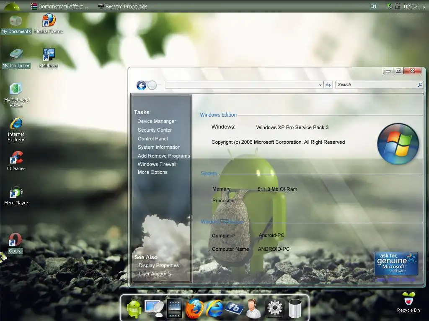
Task: Open Opera browser desktop shortcut
Action: tap(16, 243)
